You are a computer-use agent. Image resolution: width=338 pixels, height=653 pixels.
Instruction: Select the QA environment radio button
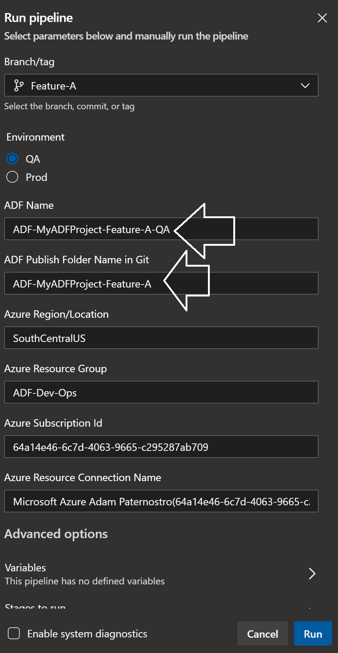pyautogui.click(x=12, y=159)
